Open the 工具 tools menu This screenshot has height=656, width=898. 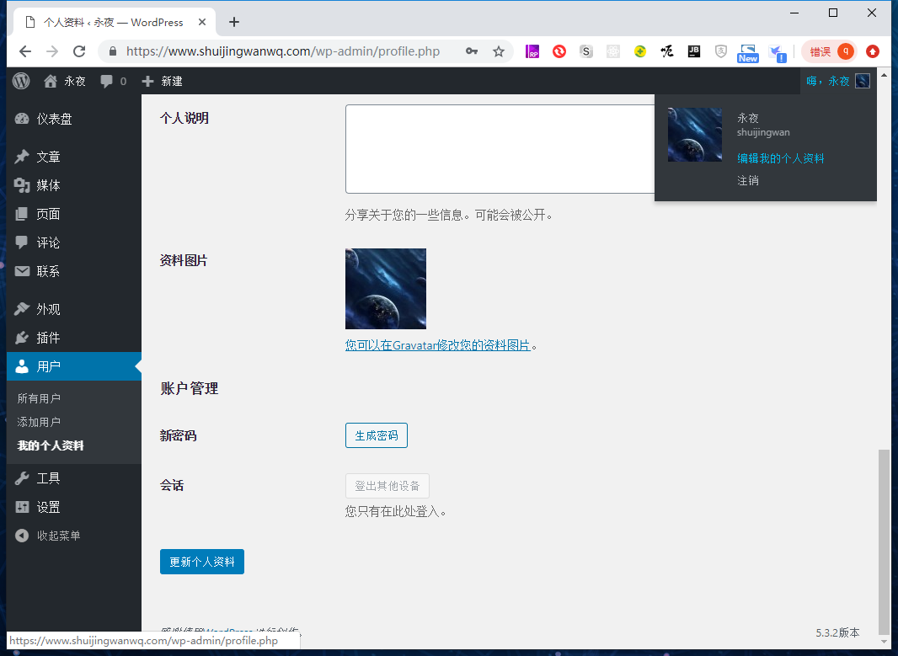74,478
